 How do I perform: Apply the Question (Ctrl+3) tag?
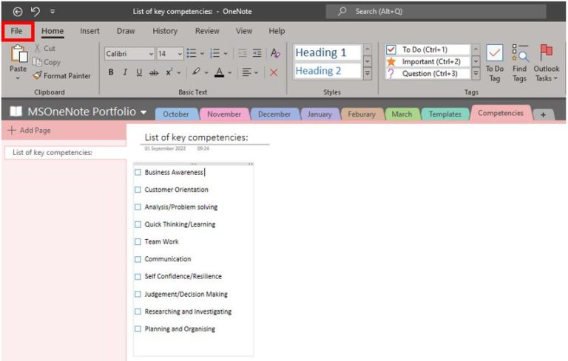click(427, 74)
